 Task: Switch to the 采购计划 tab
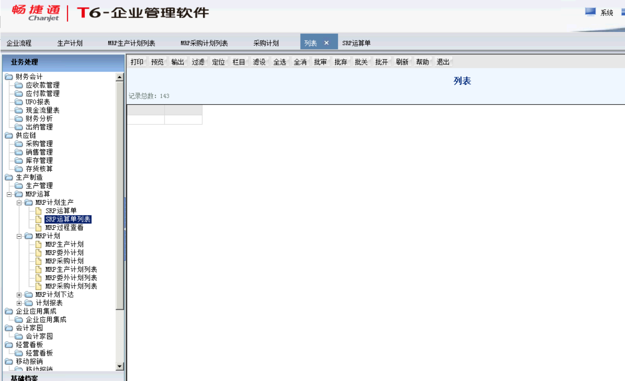pyautogui.click(x=266, y=43)
